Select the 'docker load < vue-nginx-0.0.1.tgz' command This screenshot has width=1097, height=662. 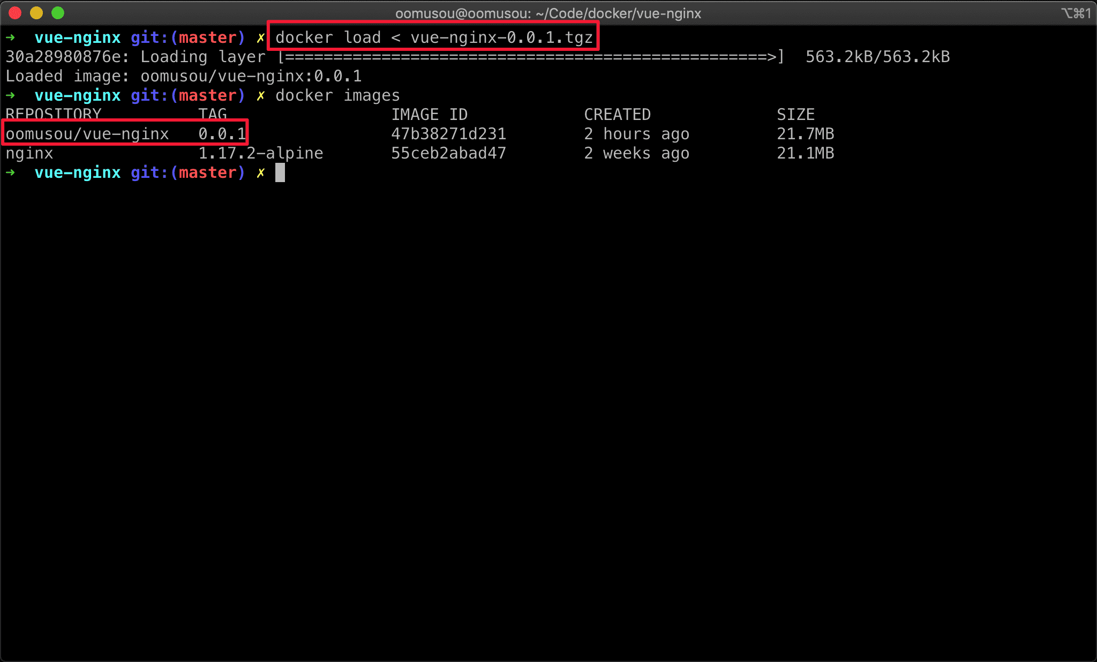tap(434, 37)
